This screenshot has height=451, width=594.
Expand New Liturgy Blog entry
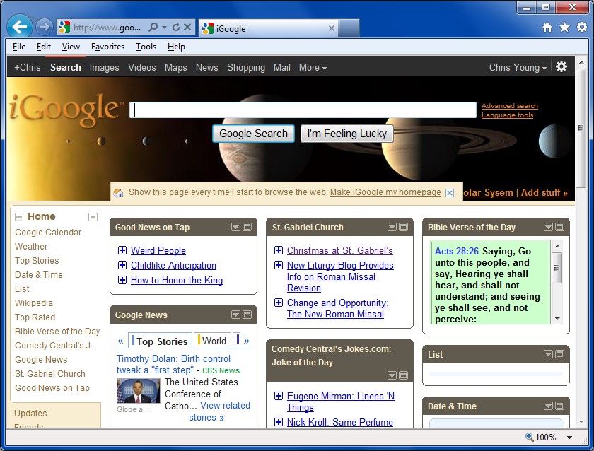pyautogui.click(x=279, y=265)
